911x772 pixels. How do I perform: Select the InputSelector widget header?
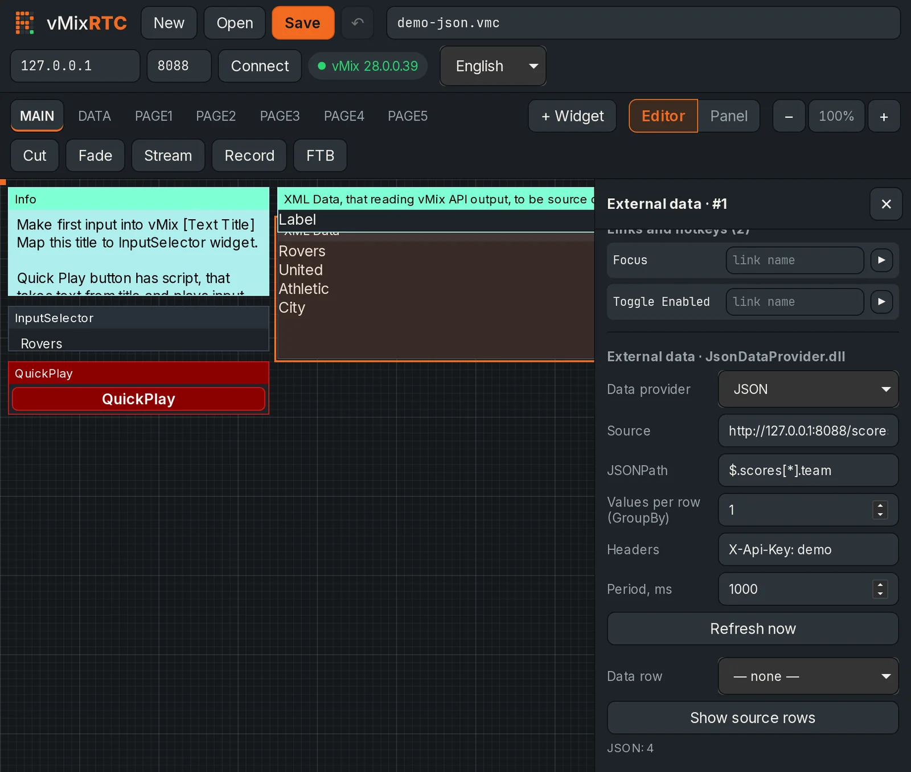click(138, 318)
